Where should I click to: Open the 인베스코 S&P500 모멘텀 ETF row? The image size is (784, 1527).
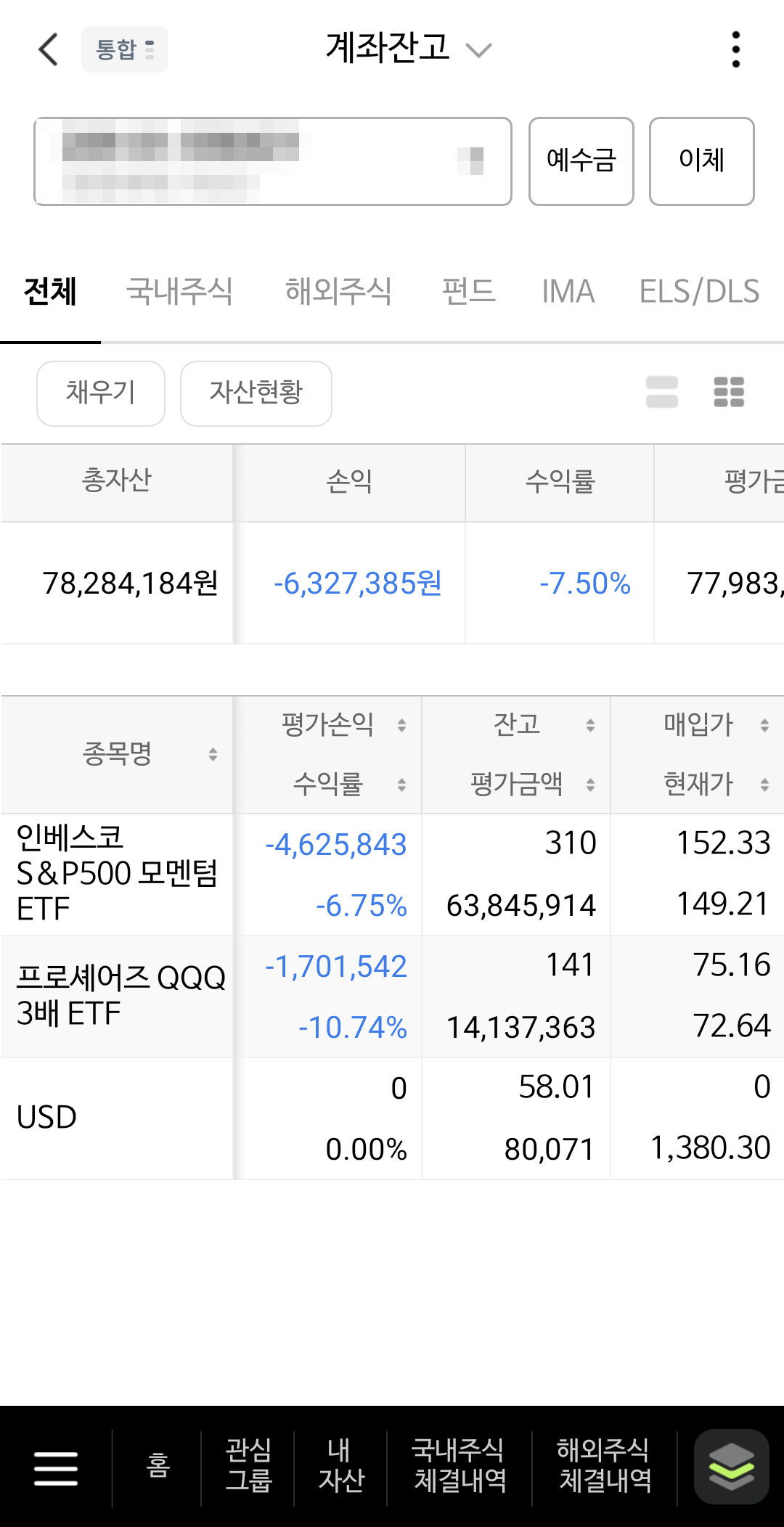[x=392, y=875]
